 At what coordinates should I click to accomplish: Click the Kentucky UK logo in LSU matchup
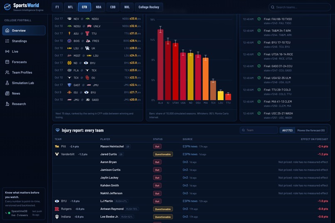pos(87,48)
